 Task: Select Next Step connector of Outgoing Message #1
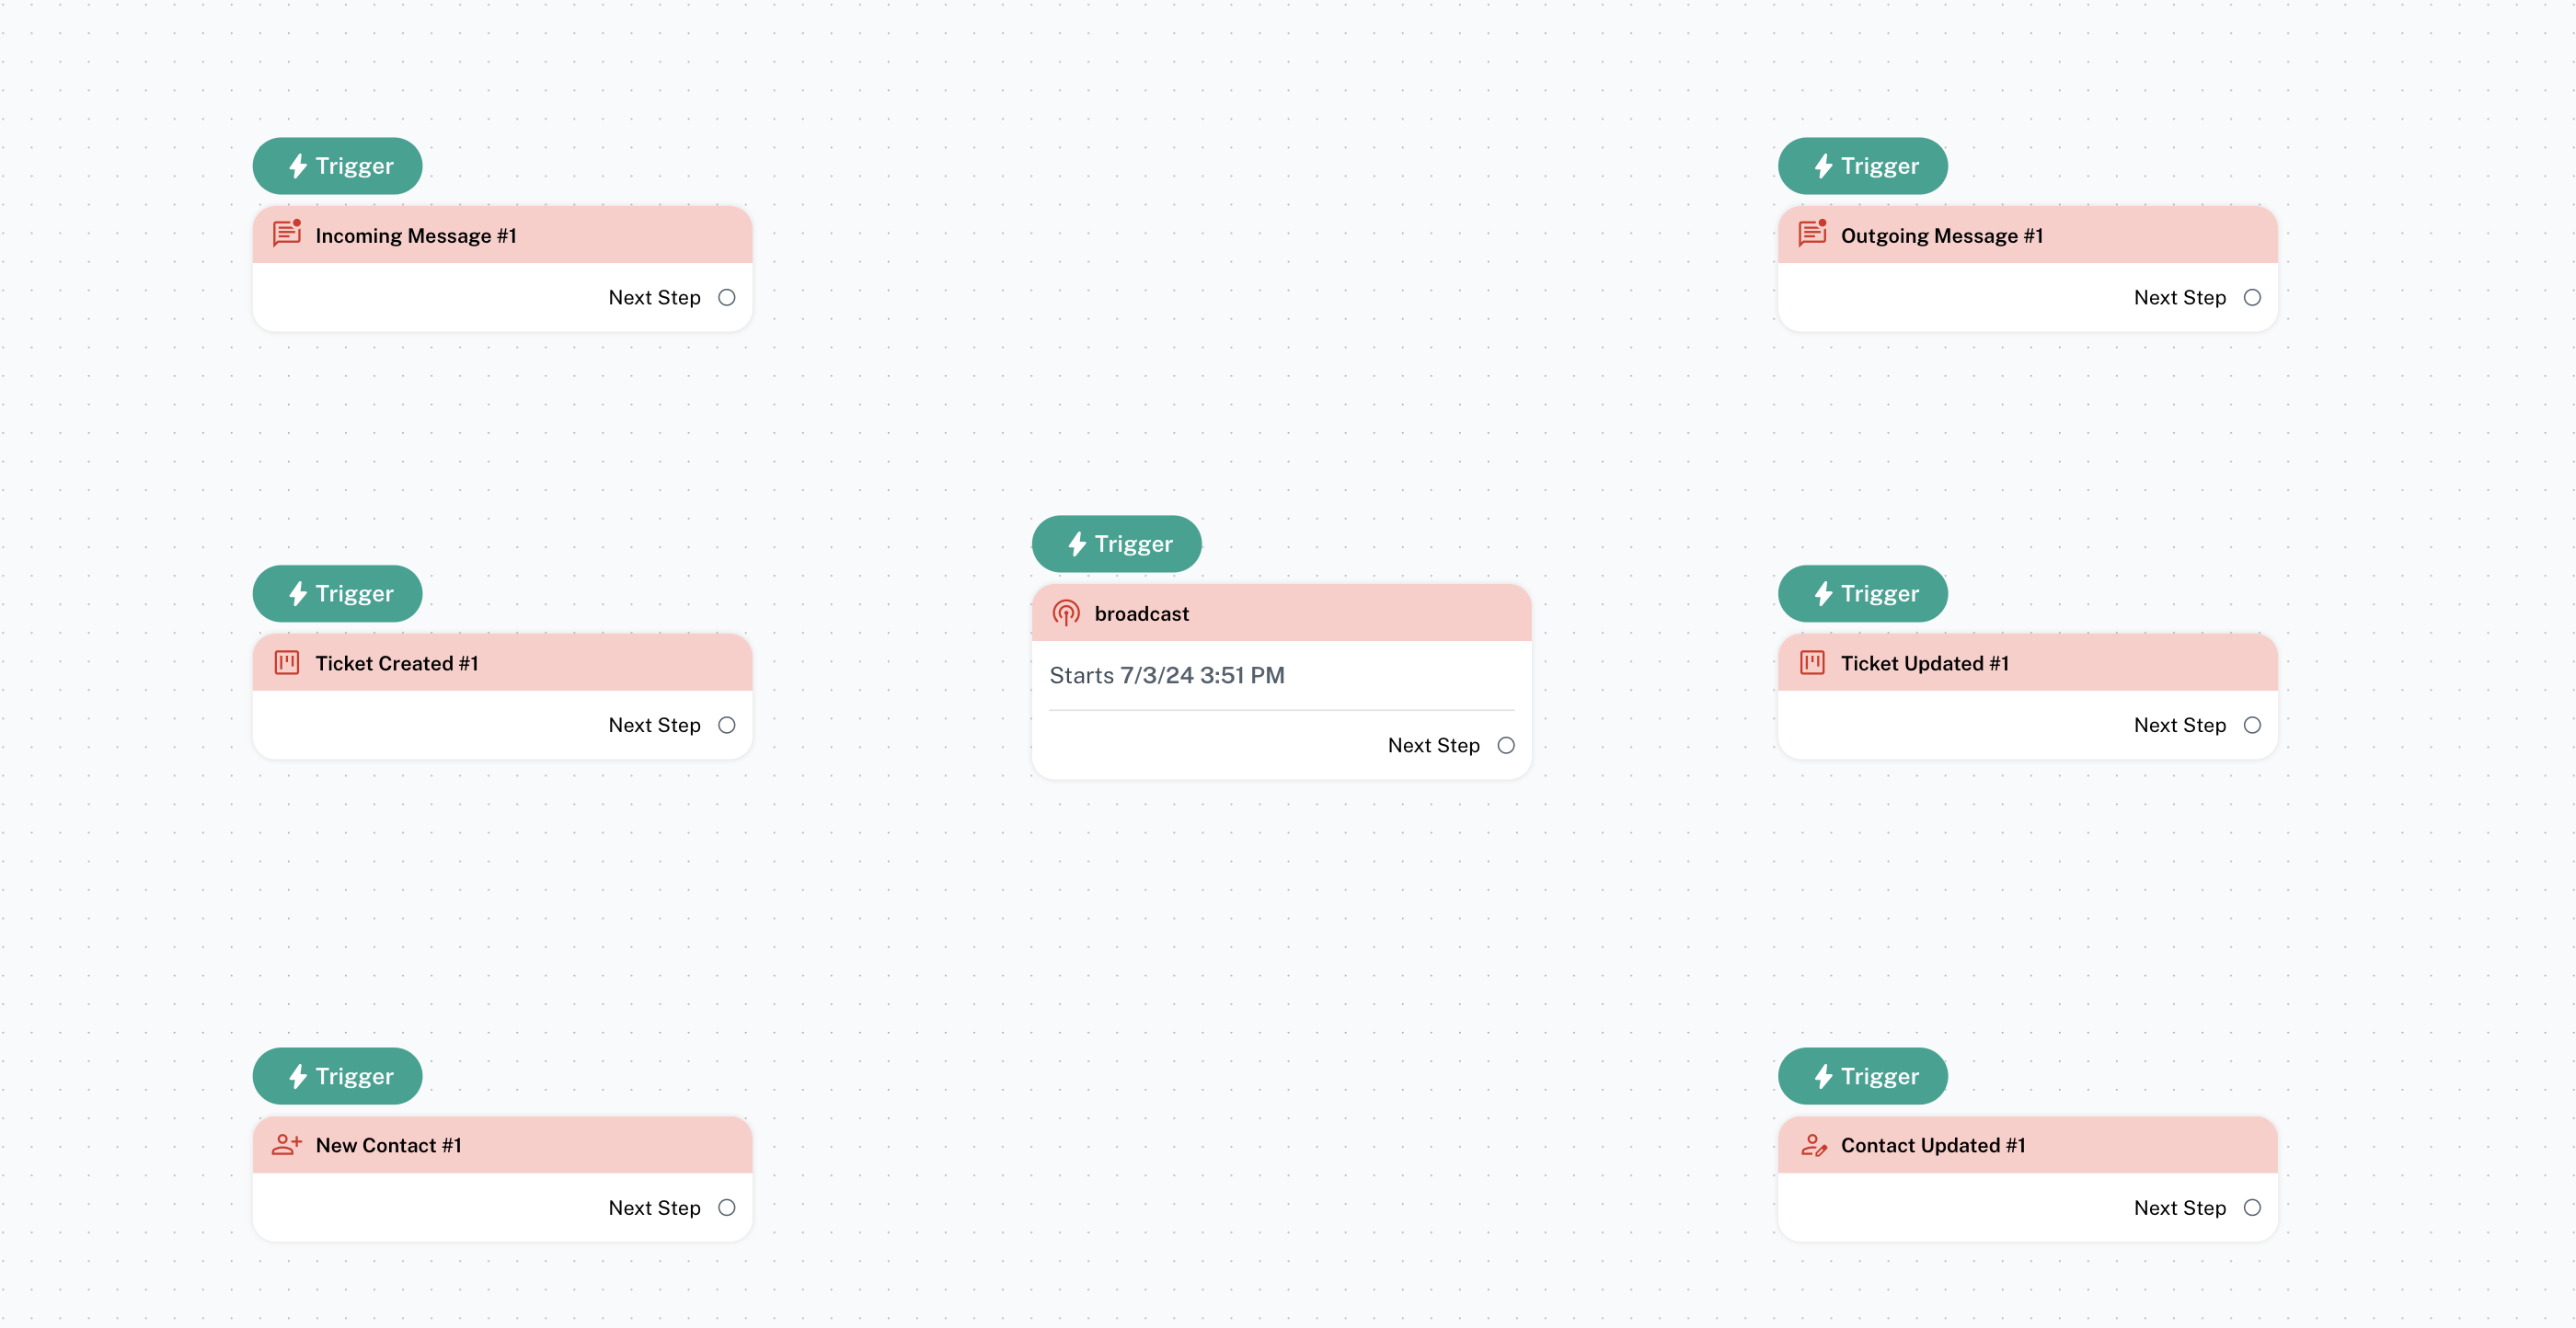coord(2252,297)
